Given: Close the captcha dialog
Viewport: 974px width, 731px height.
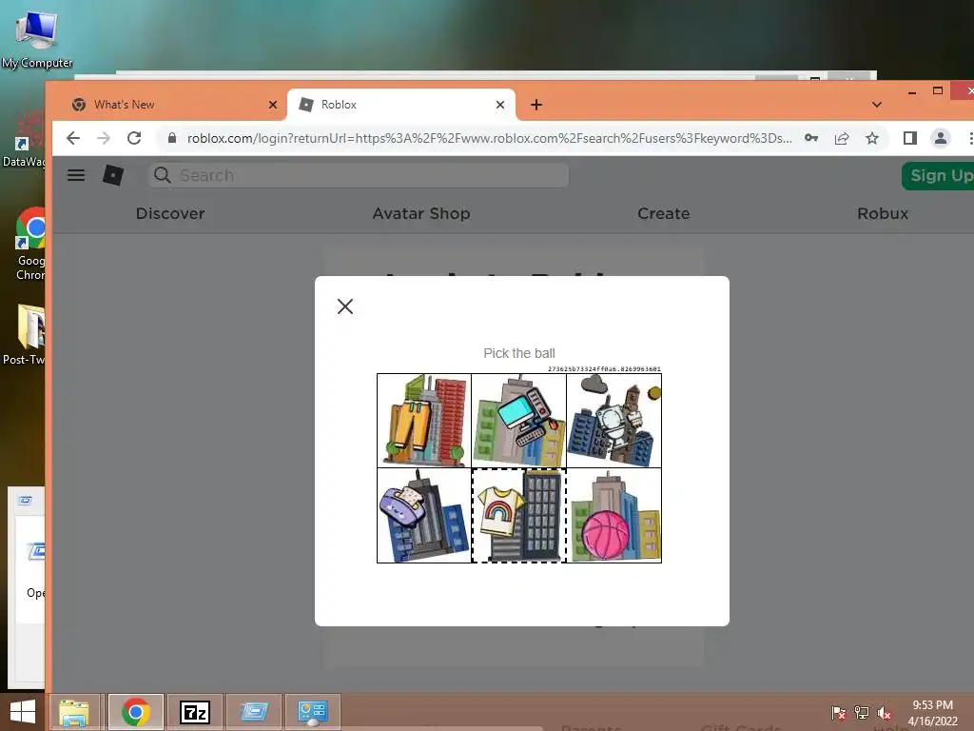Looking at the screenshot, I should pyautogui.click(x=344, y=306).
